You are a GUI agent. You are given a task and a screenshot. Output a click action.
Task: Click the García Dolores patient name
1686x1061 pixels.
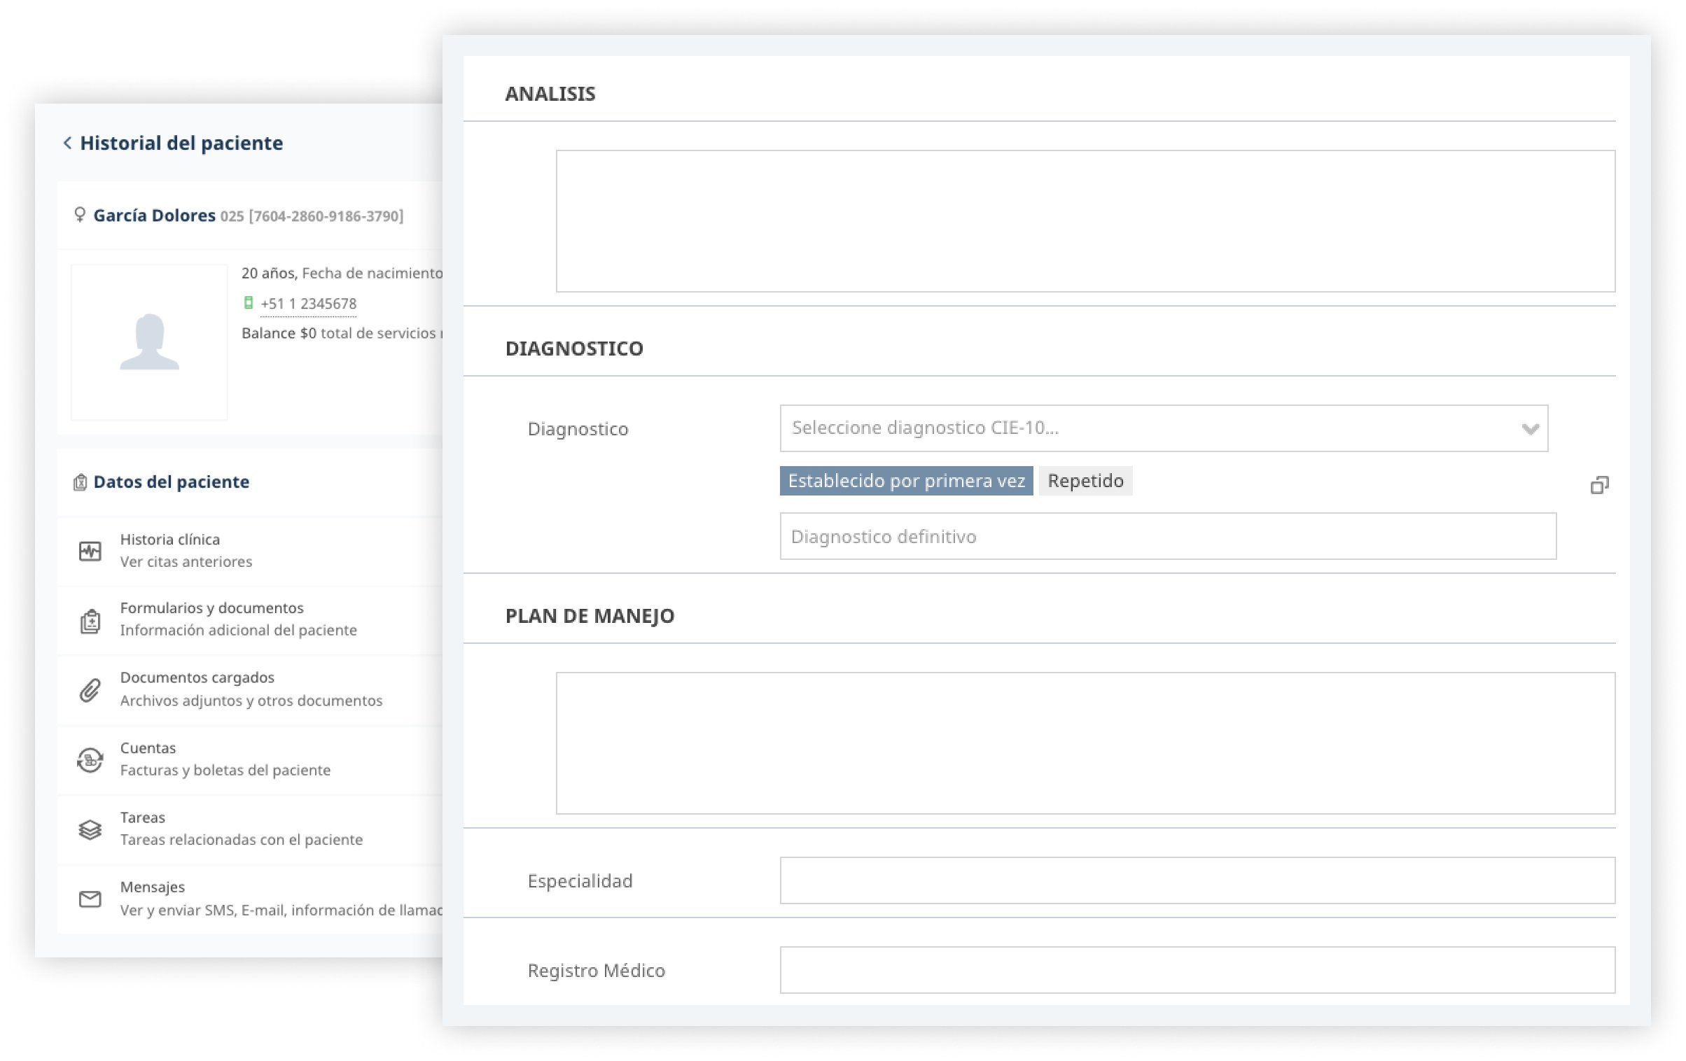coord(154,216)
